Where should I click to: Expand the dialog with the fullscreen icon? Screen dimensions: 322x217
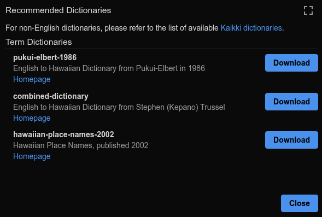(x=308, y=10)
